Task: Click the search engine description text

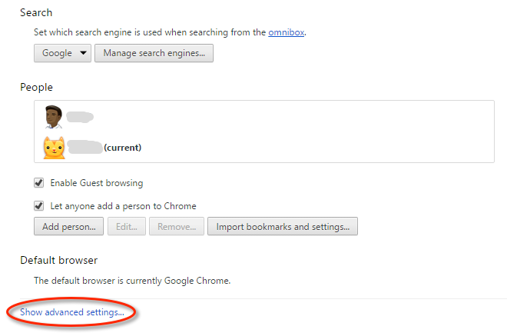Action: click(x=150, y=32)
